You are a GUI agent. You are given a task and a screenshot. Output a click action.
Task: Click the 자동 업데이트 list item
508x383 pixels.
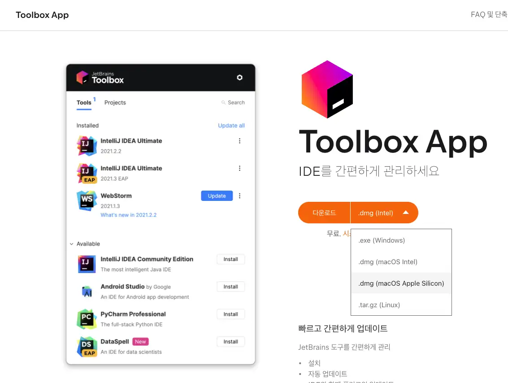[x=327, y=374]
